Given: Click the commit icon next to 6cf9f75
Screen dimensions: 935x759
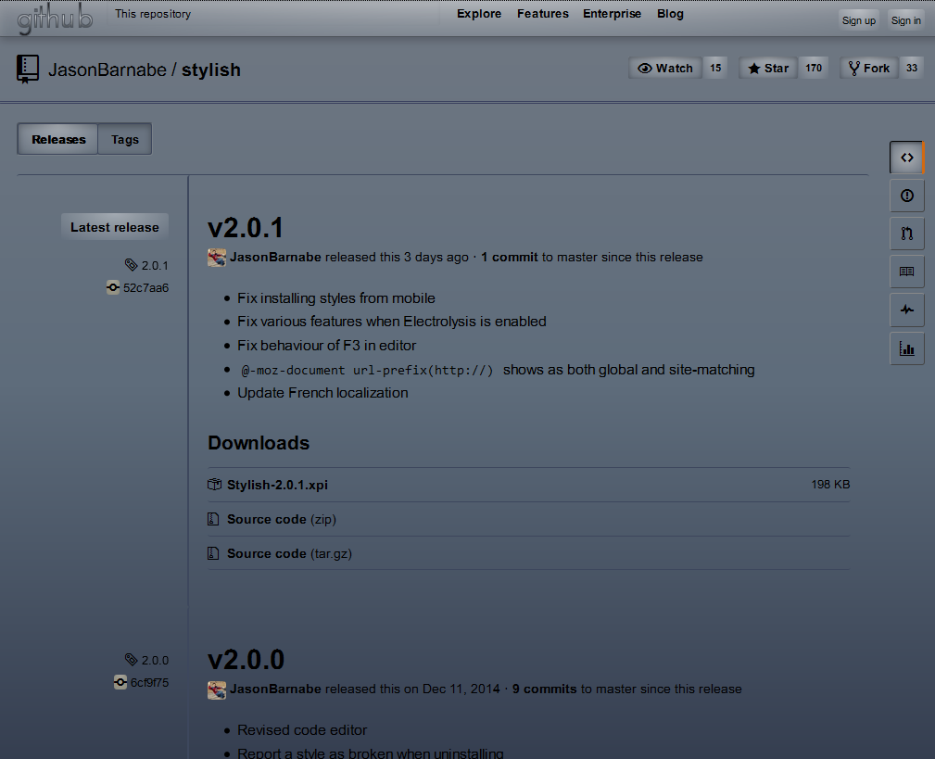Looking at the screenshot, I should [120, 682].
